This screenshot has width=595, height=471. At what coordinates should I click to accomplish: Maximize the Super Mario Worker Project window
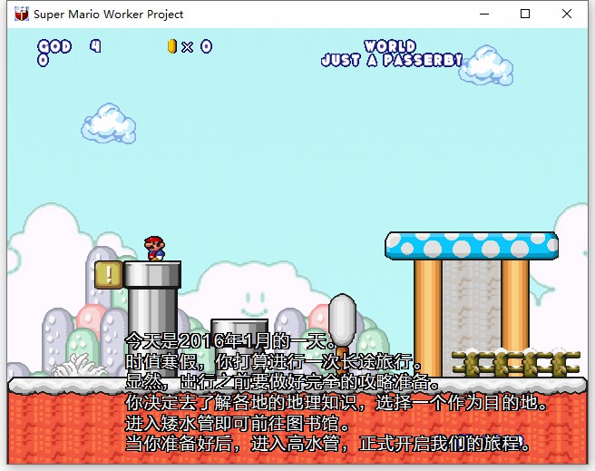525,14
